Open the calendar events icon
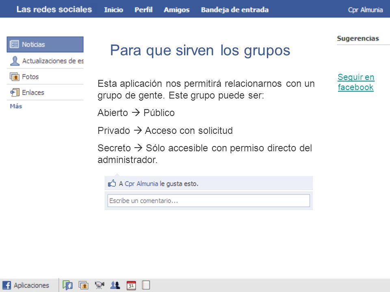Screen dimensions: 390x292 click(131, 285)
